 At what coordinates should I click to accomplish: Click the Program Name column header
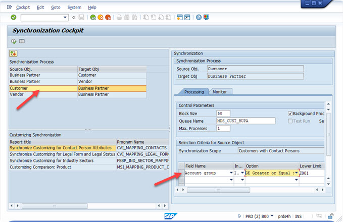tap(142, 142)
